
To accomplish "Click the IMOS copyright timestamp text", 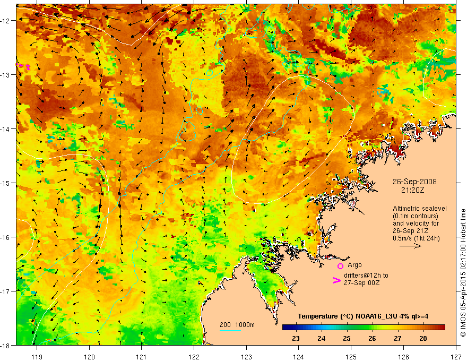I will click(x=463, y=273).
